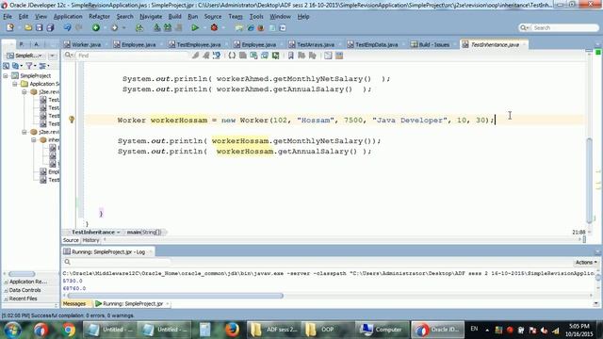Open Firefox from the Windows taskbar
The width and height of the screenshot is (603, 339).
pos(232,330)
